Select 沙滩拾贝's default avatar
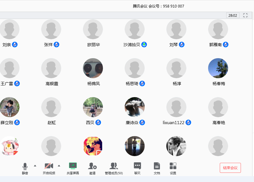This screenshot has width=254, height=182. click(135, 29)
